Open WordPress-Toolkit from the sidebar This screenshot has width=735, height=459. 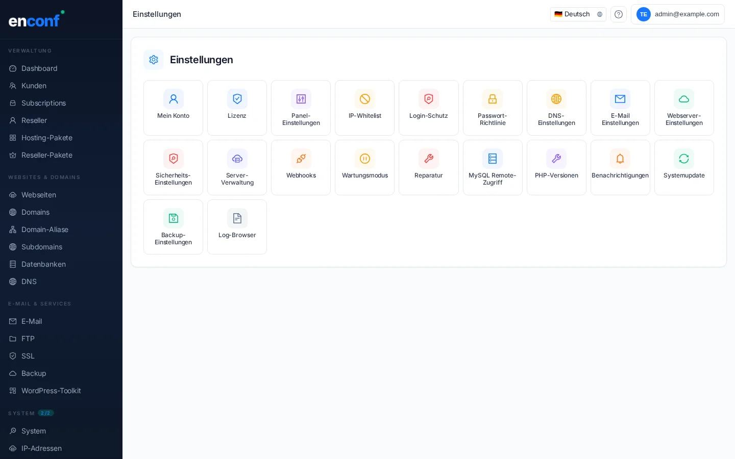51,391
